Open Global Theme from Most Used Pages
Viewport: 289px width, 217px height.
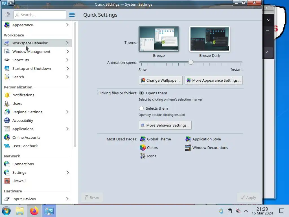click(155, 139)
